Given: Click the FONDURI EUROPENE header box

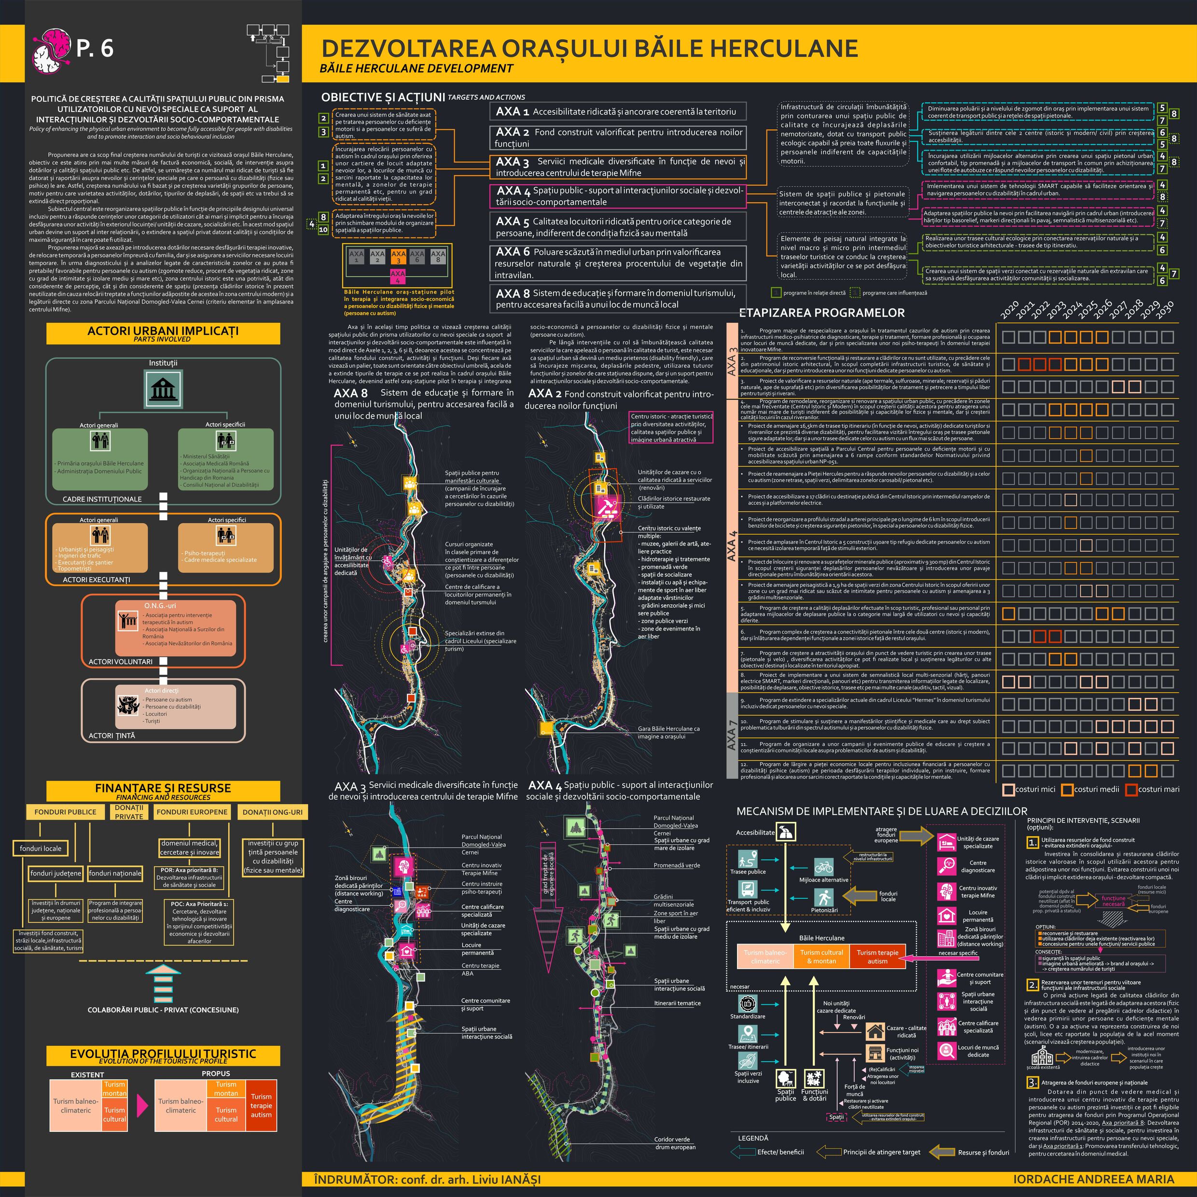Looking at the screenshot, I should point(192,812).
